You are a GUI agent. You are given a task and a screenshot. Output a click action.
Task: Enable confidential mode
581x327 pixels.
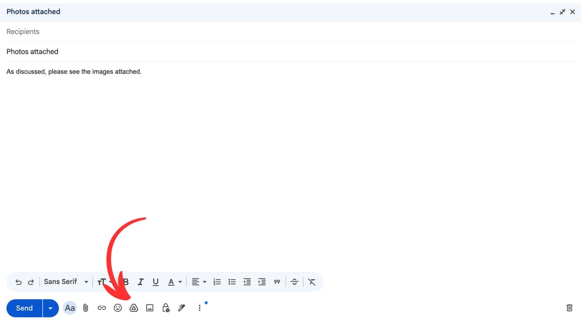(166, 308)
